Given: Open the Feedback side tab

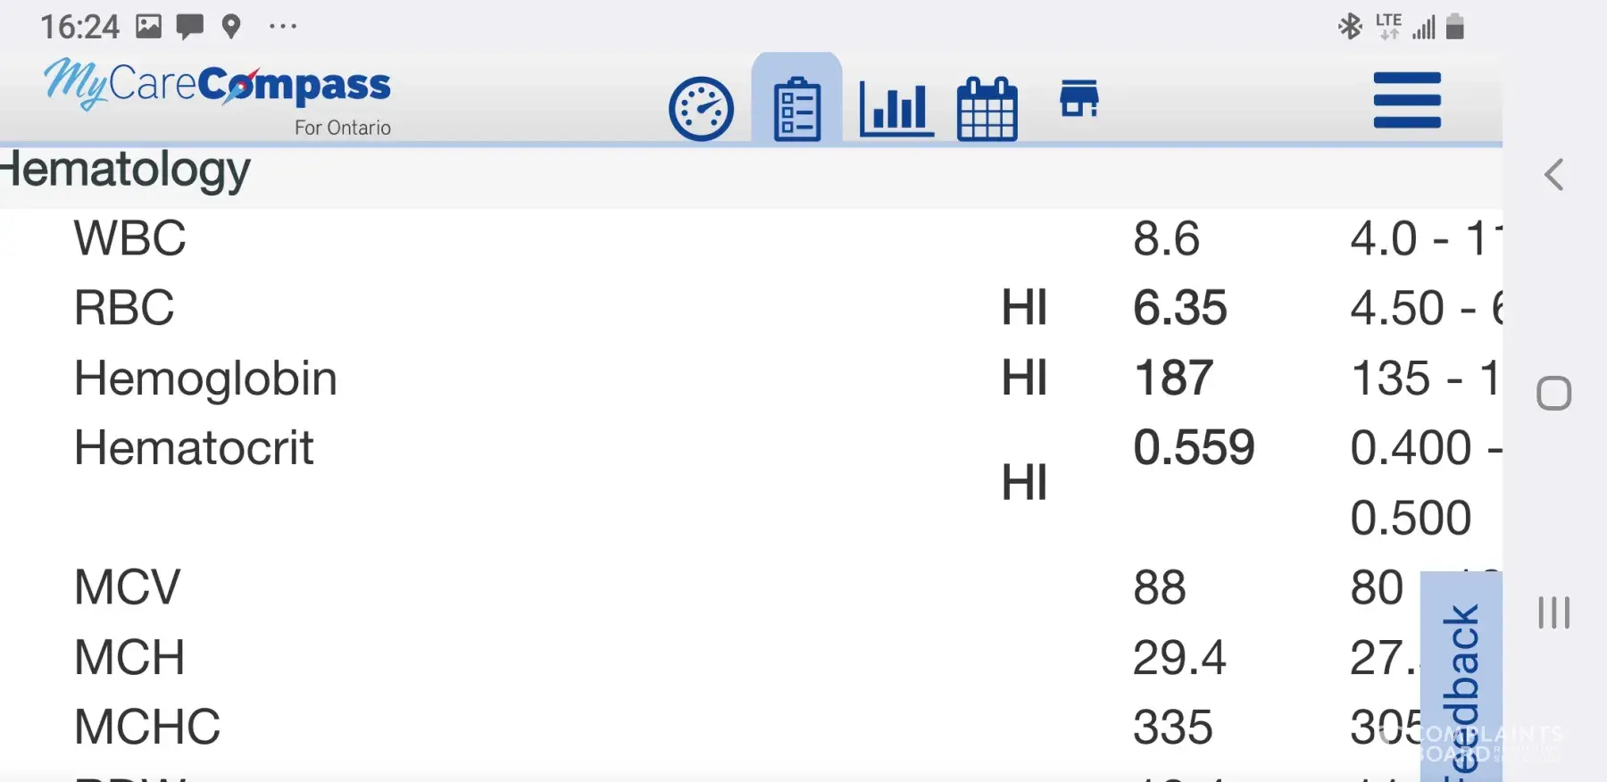Looking at the screenshot, I should pos(1461,678).
